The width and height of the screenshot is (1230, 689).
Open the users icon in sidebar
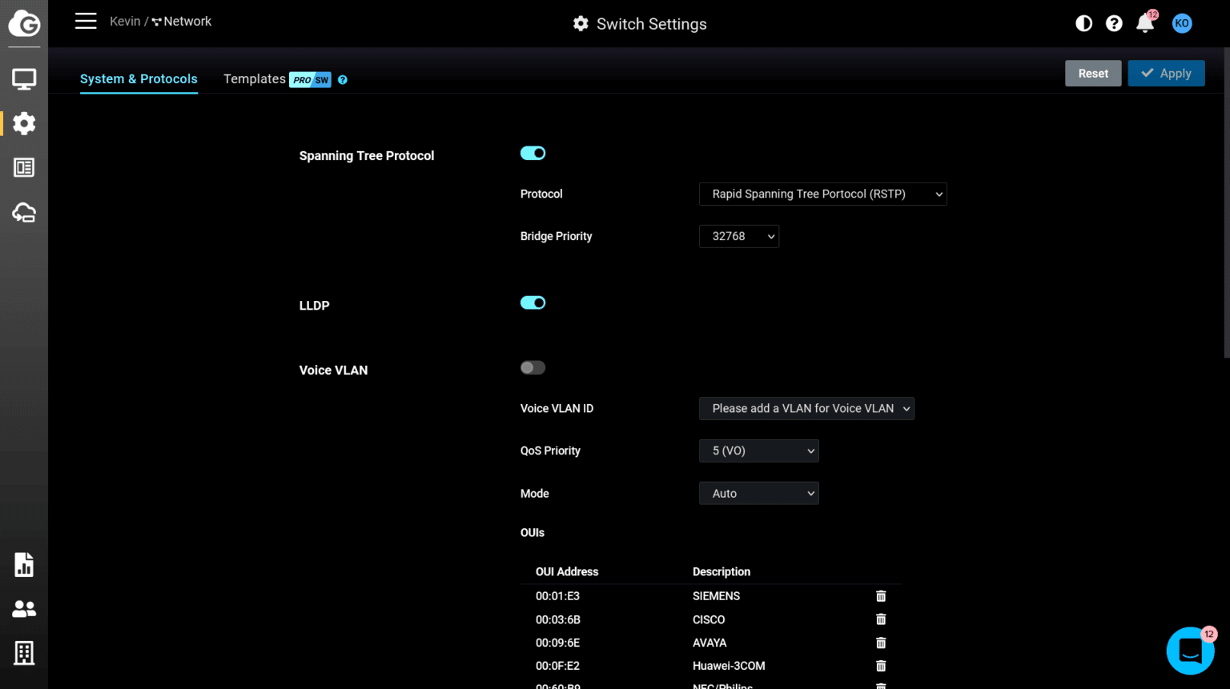click(x=24, y=609)
